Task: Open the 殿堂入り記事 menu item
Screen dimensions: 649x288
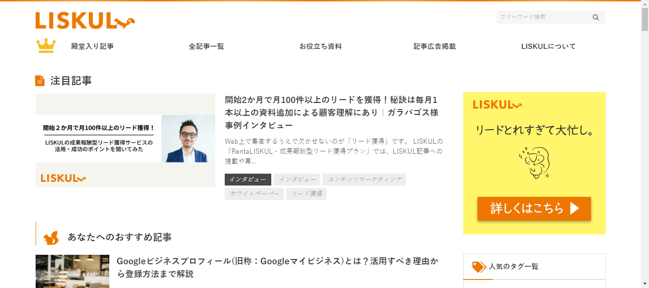Action: pos(92,46)
